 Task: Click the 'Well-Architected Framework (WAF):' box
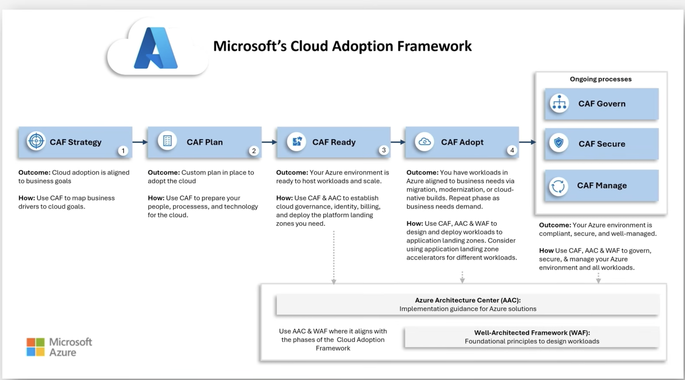[x=532, y=337]
